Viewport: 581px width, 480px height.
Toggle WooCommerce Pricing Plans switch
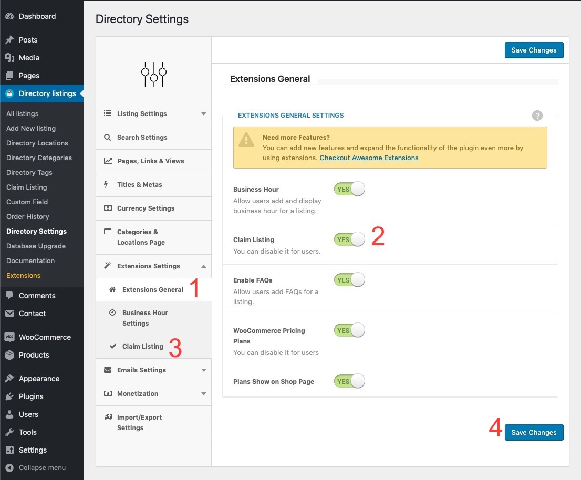(349, 330)
